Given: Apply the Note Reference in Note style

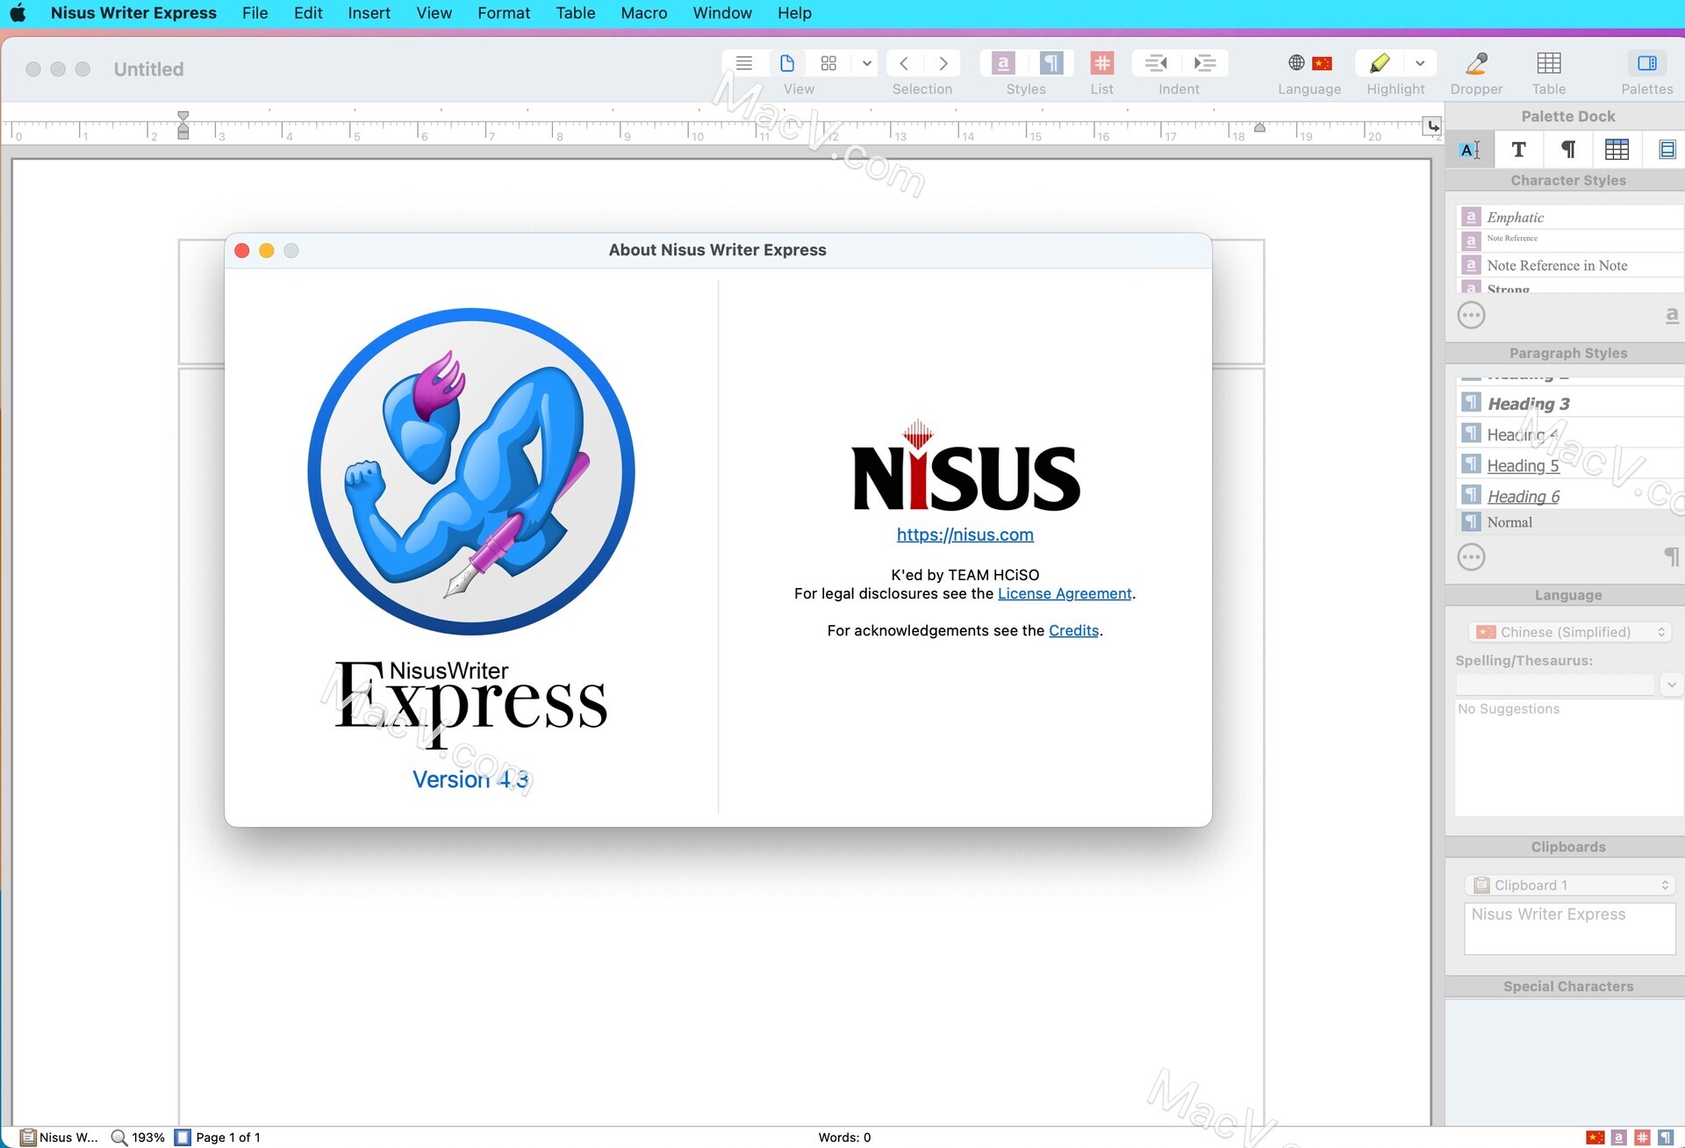Looking at the screenshot, I should [1569, 265].
